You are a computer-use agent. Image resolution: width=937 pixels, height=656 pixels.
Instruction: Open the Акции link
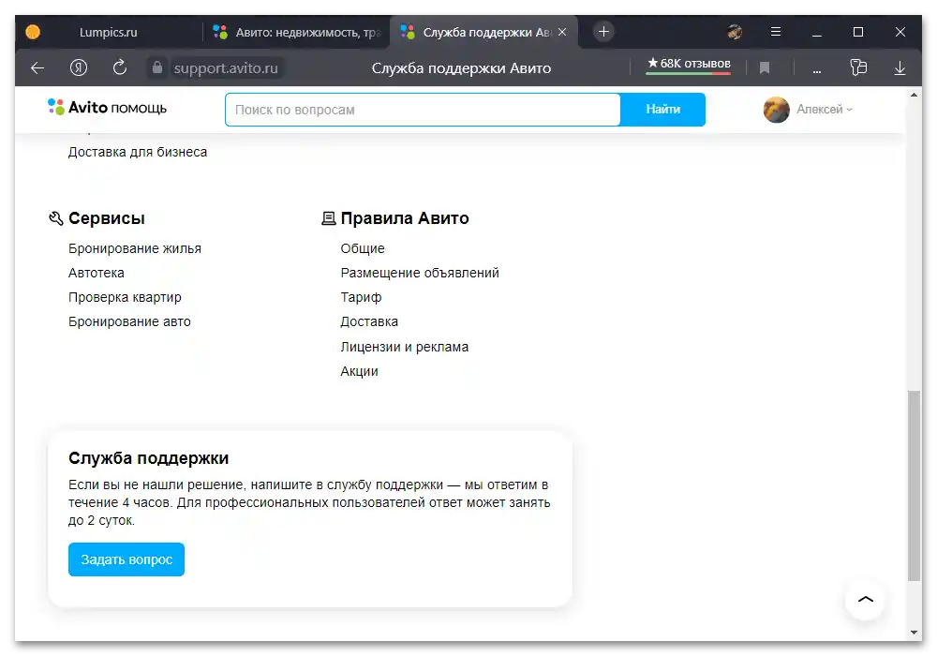click(x=359, y=372)
